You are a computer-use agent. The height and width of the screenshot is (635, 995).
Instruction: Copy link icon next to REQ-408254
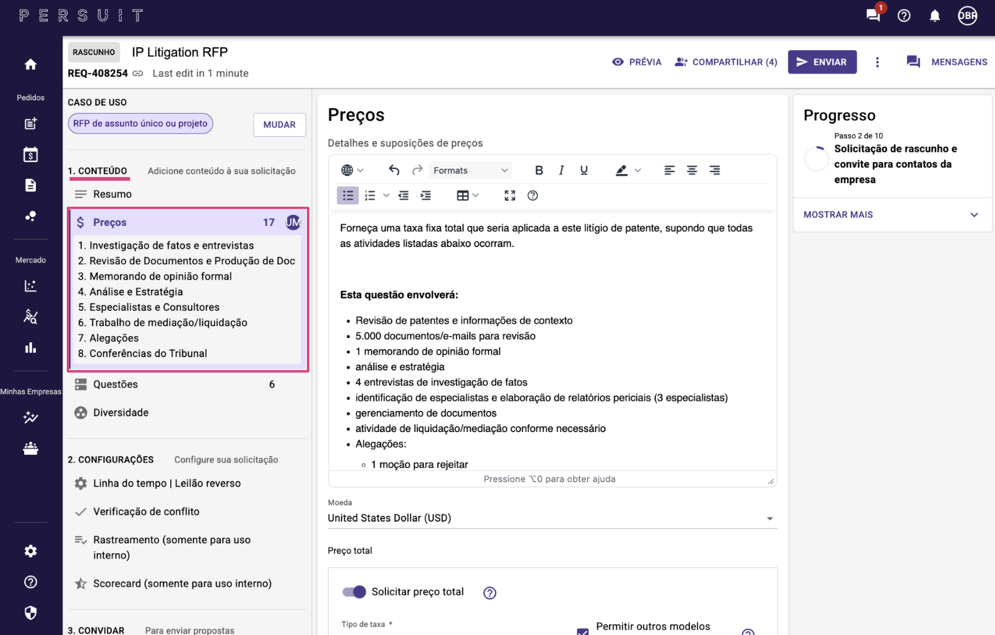pyautogui.click(x=138, y=73)
